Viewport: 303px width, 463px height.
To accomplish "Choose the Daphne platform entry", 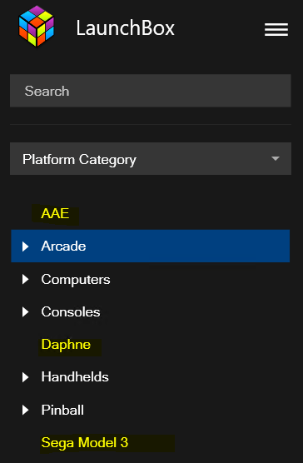I will click(66, 345).
